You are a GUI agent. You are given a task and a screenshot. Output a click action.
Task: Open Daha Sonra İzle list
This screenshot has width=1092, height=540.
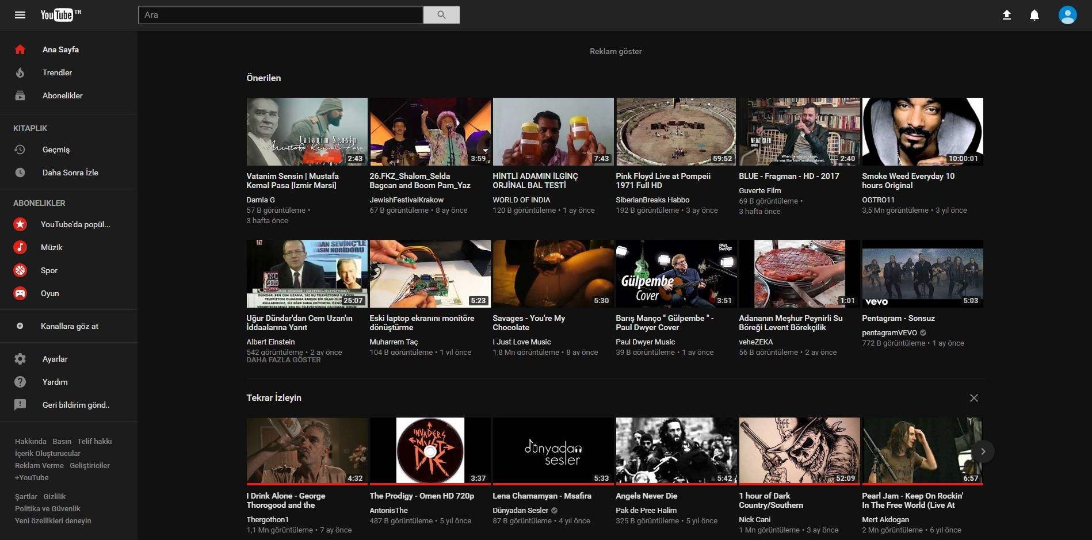coord(70,173)
